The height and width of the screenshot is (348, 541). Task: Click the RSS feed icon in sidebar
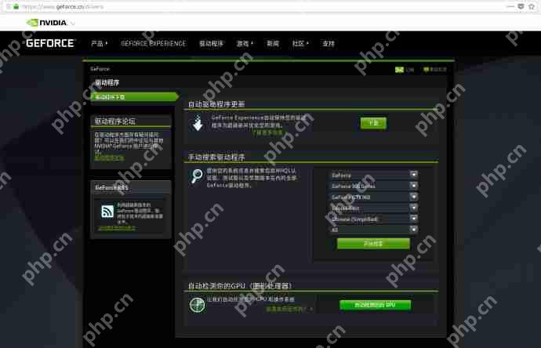click(x=107, y=211)
